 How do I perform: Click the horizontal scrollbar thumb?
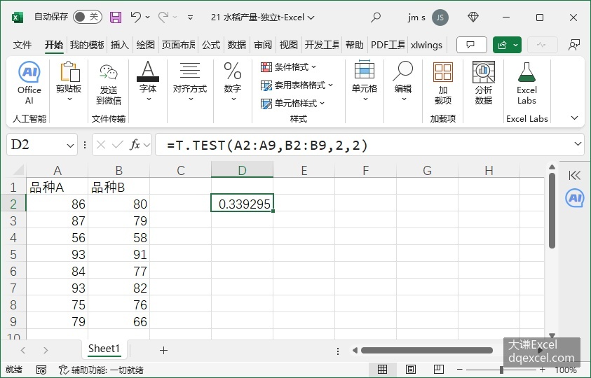point(427,351)
